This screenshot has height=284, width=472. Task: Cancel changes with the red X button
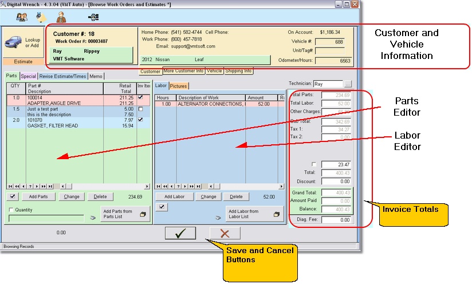(225, 233)
